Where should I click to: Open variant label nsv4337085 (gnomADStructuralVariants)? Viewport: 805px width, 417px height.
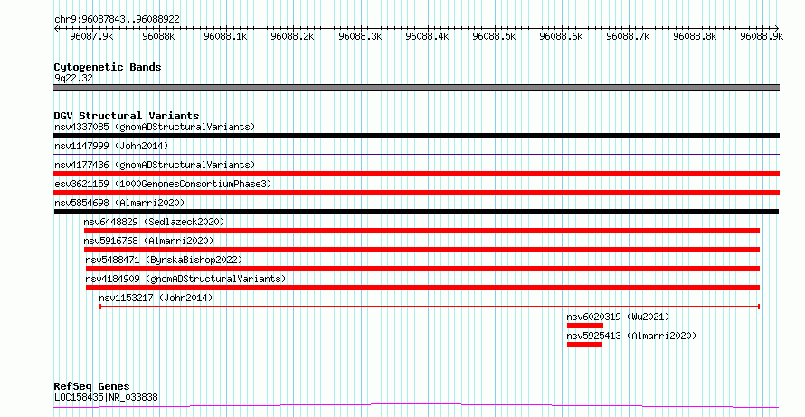coord(155,127)
